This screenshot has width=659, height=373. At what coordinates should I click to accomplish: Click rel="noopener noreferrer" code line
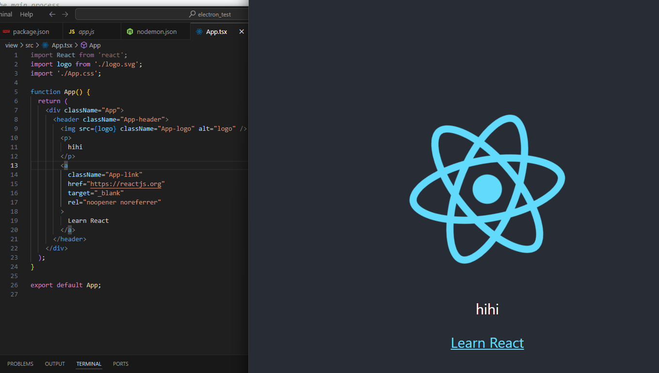pos(114,202)
